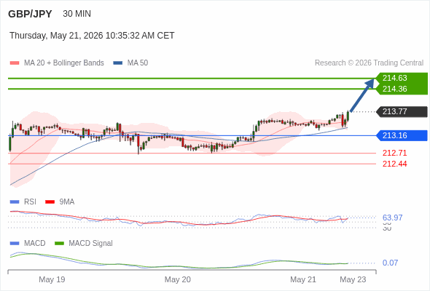Click the MA 50 legend label

[x=138, y=63]
